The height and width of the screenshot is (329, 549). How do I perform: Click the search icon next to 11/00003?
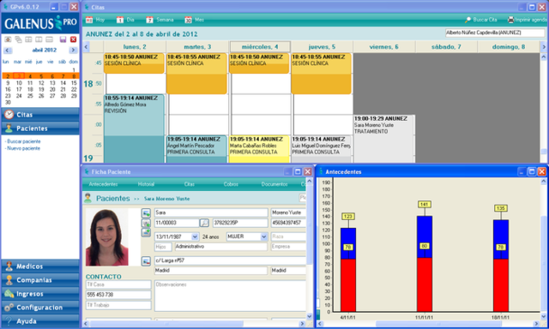click(204, 223)
